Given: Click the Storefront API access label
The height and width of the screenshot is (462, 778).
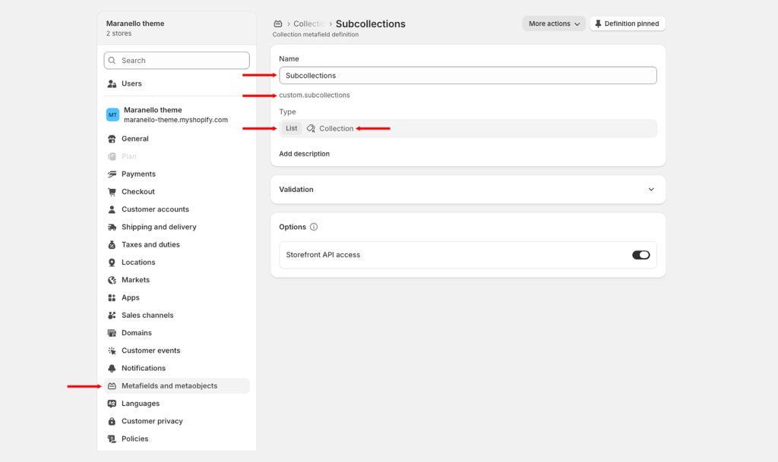Looking at the screenshot, I should coord(323,255).
